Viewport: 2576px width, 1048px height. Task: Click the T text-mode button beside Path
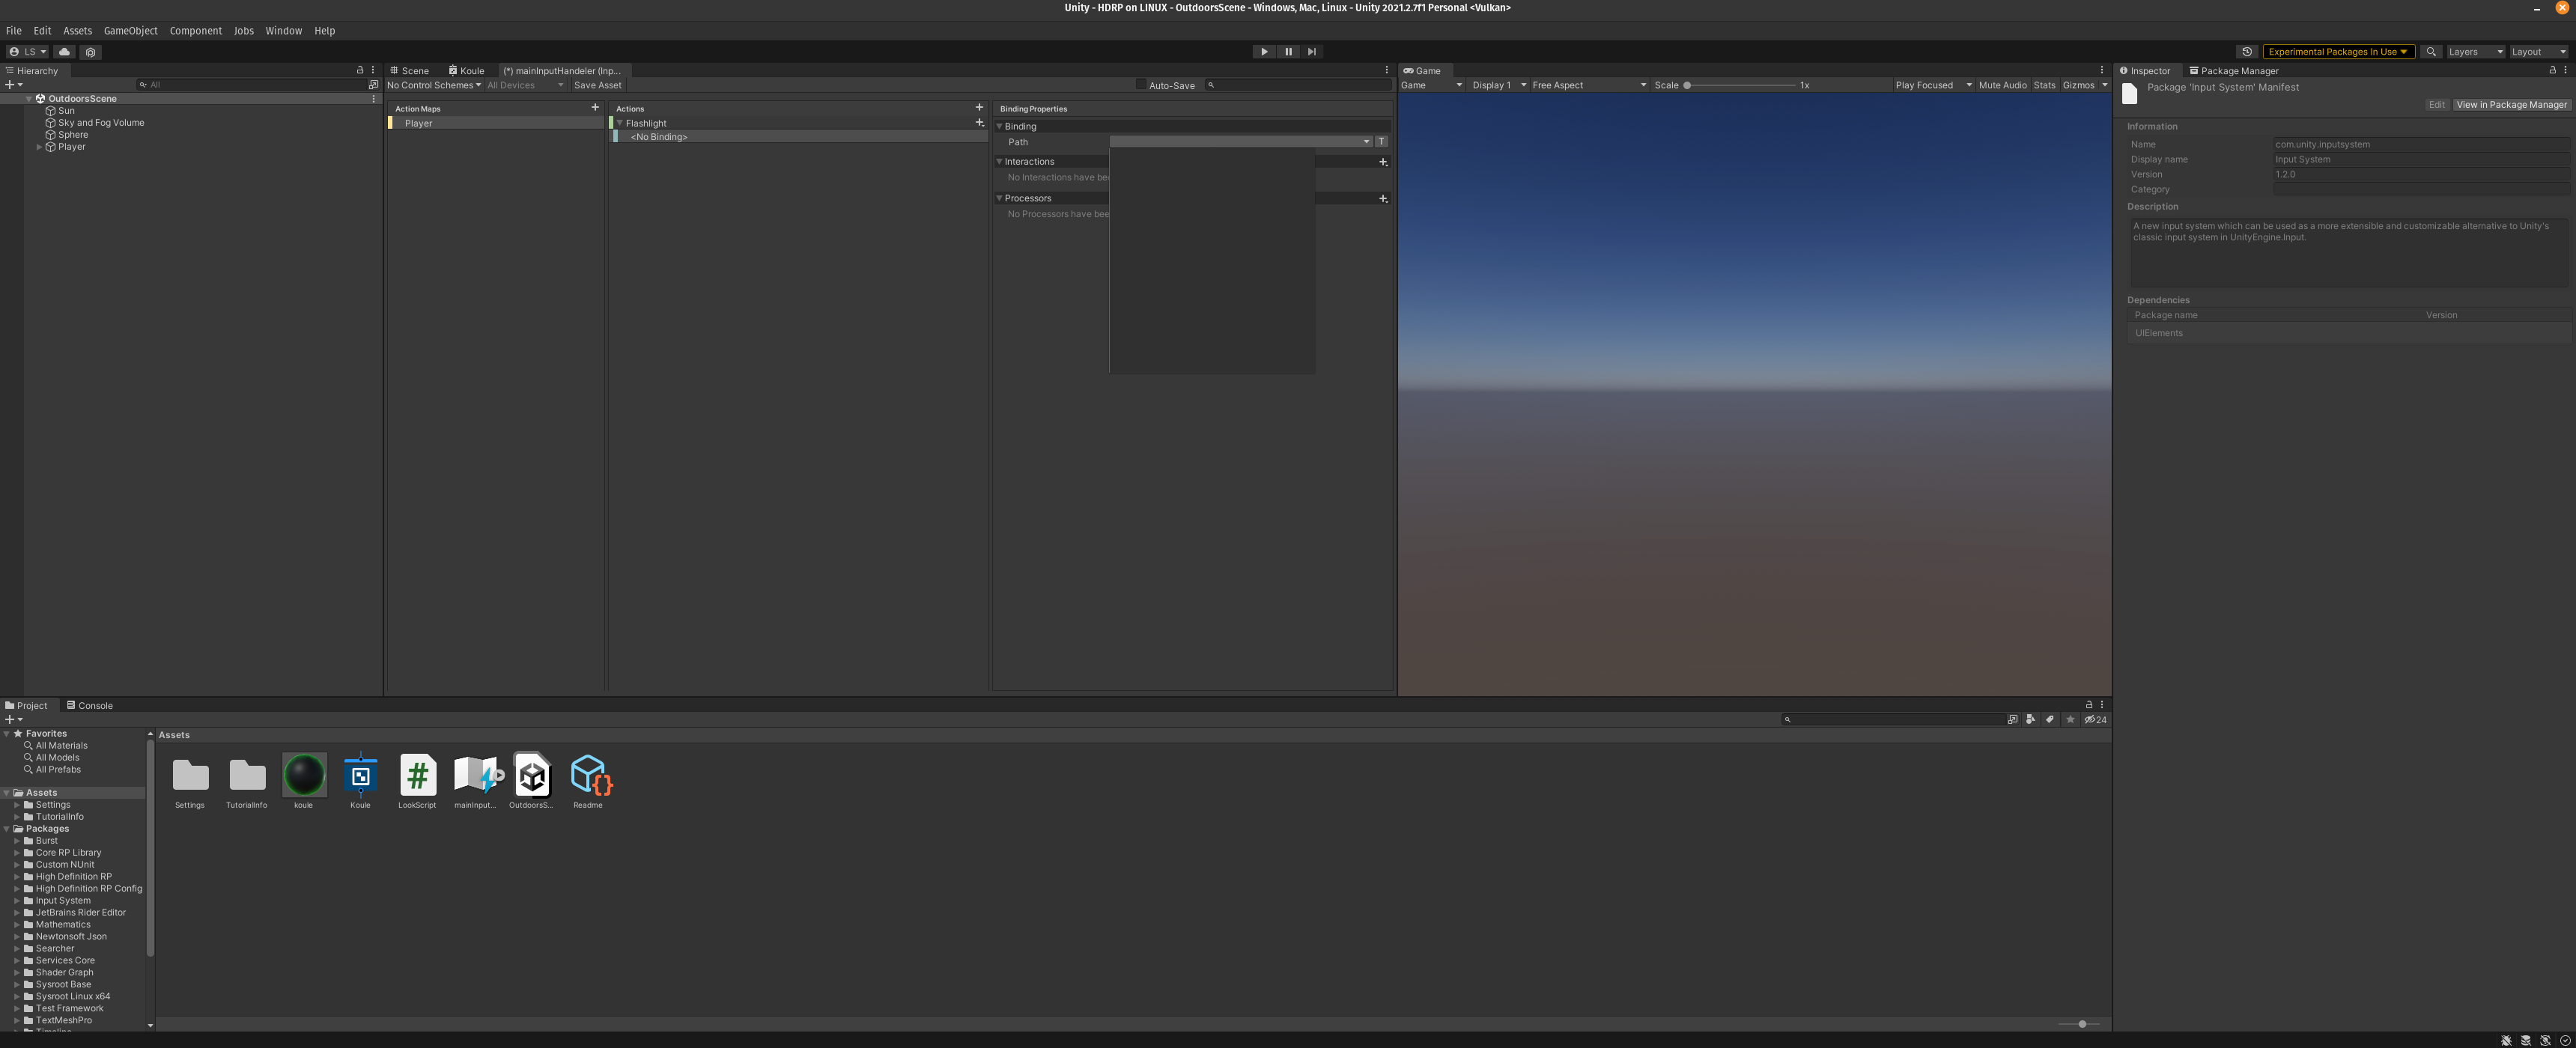click(x=1381, y=142)
